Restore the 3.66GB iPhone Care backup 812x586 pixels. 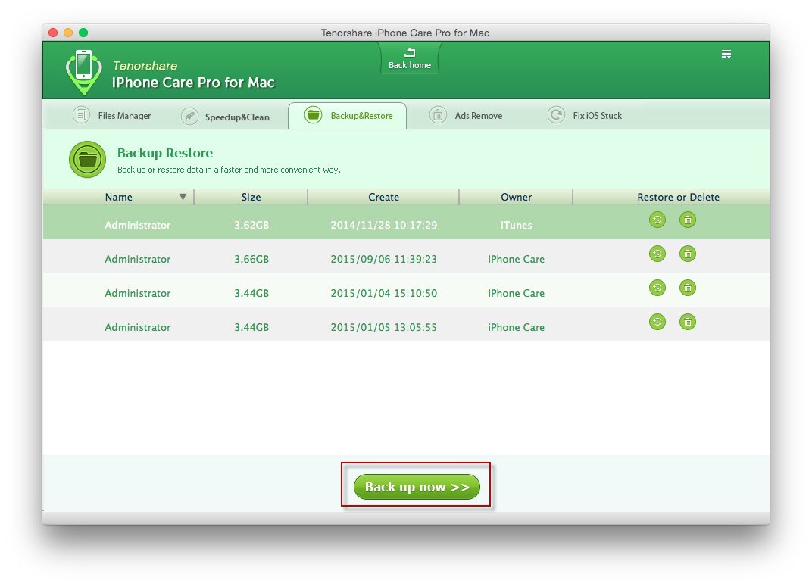657,254
